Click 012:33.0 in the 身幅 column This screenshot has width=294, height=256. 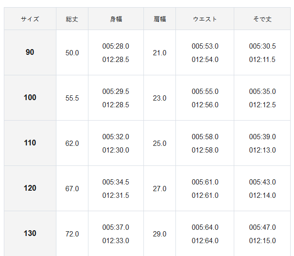coord(116,241)
